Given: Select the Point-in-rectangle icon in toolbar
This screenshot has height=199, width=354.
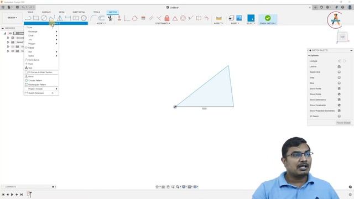Looking at the screenshot, I should point(76,18).
